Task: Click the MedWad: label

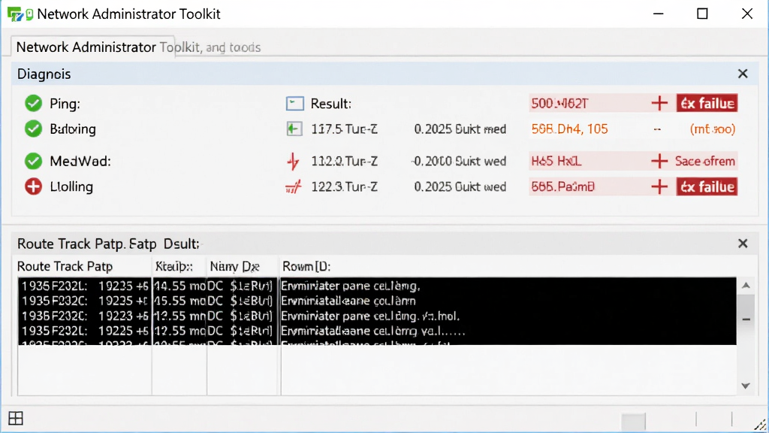Action: [80, 161]
